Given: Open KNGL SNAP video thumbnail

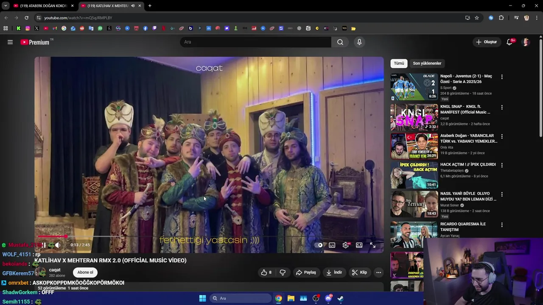Looking at the screenshot, I should pyautogui.click(x=414, y=117).
